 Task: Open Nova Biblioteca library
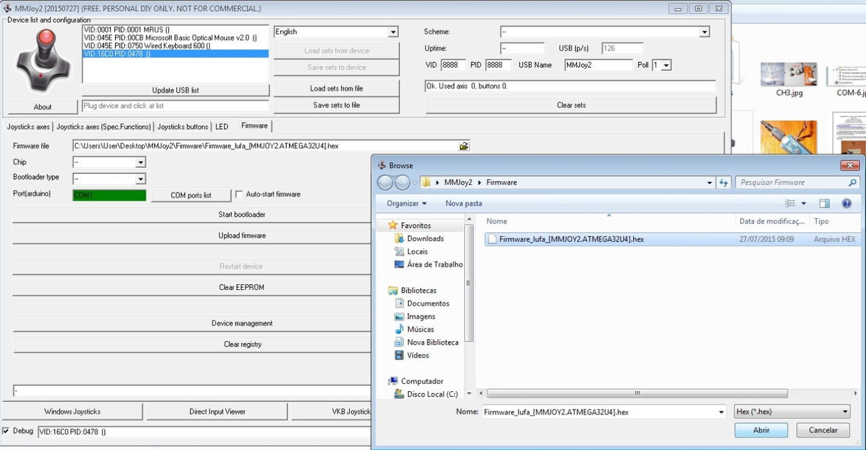click(432, 342)
